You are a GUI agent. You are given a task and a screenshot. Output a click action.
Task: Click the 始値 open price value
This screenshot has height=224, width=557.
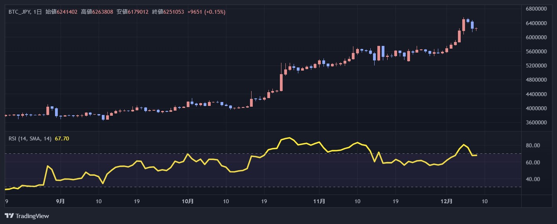67,12
